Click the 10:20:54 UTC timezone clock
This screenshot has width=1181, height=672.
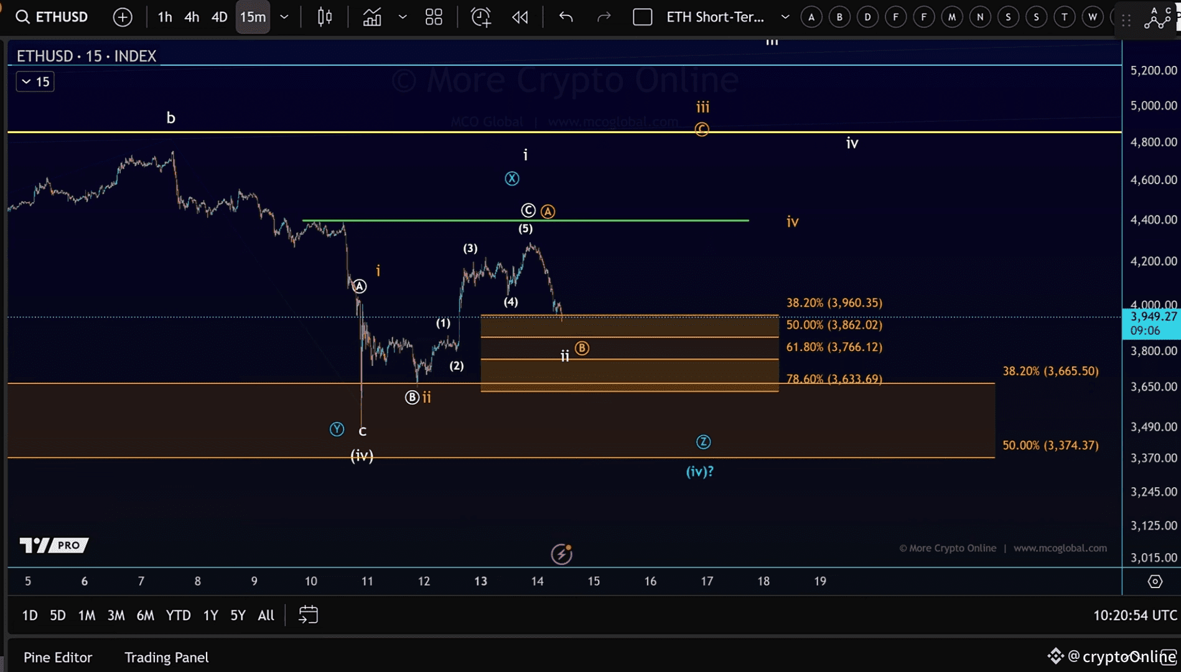(1134, 615)
